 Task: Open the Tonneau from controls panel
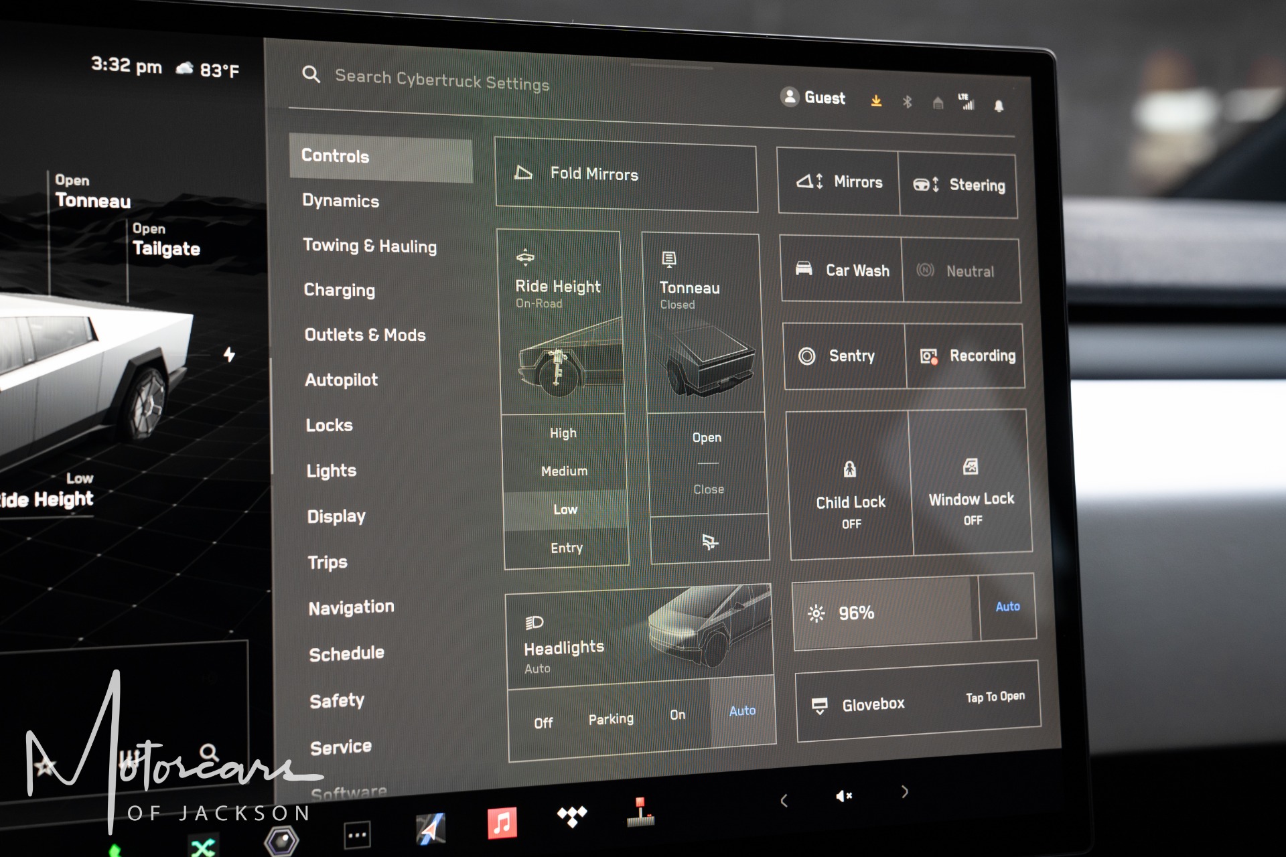[x=707, y=437]
